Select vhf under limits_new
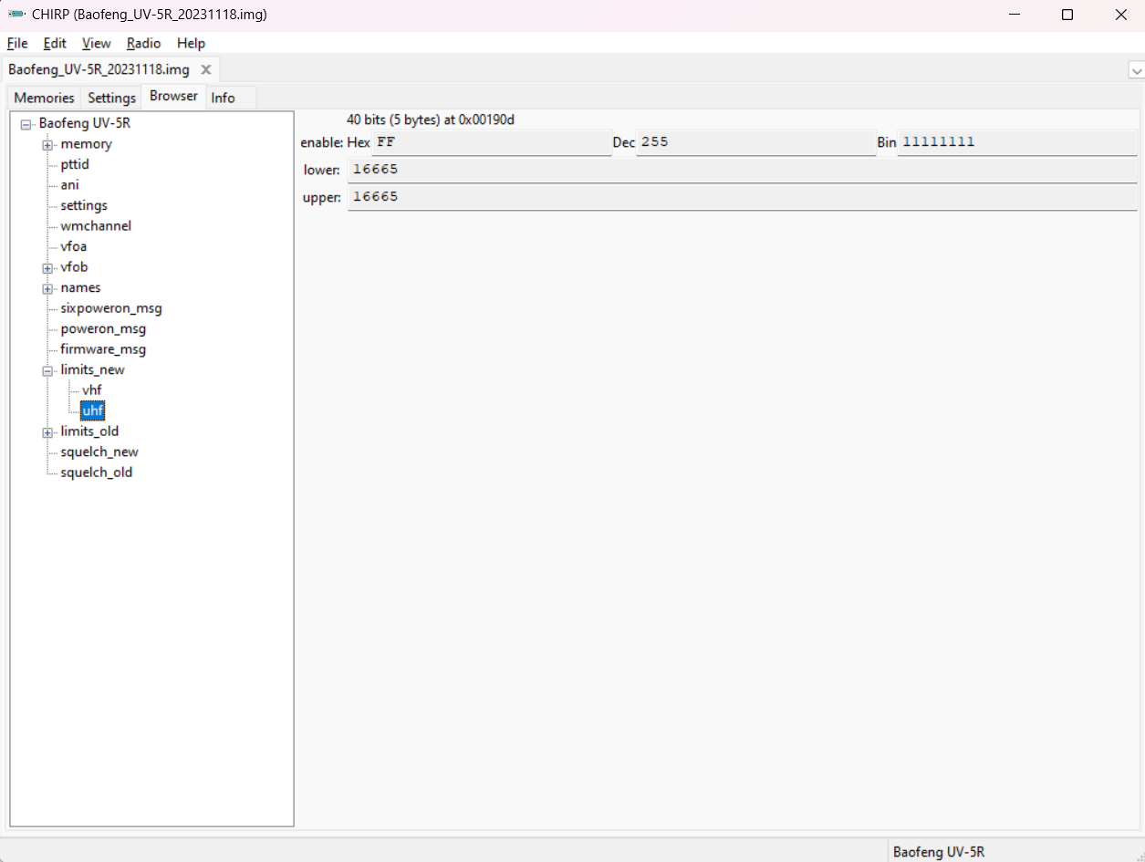Viewport: 1145px width, 862px height. coord(92,390)
